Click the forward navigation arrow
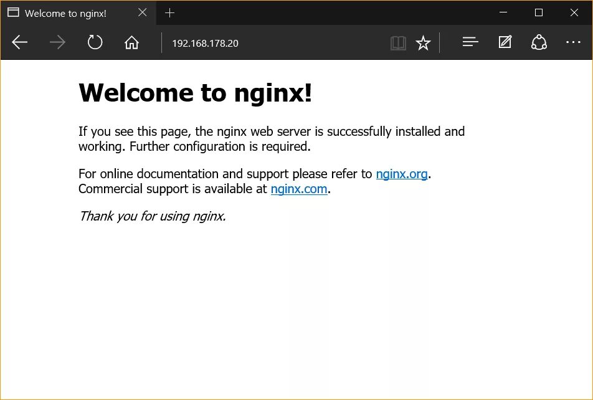 point(57,42)
